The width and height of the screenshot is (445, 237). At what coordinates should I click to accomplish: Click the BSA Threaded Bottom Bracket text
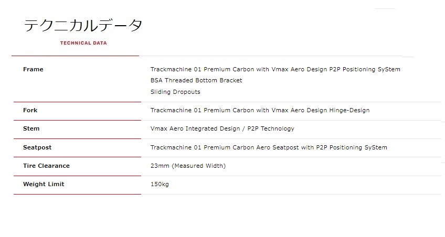pyautogui.click(x=196, y=81)
